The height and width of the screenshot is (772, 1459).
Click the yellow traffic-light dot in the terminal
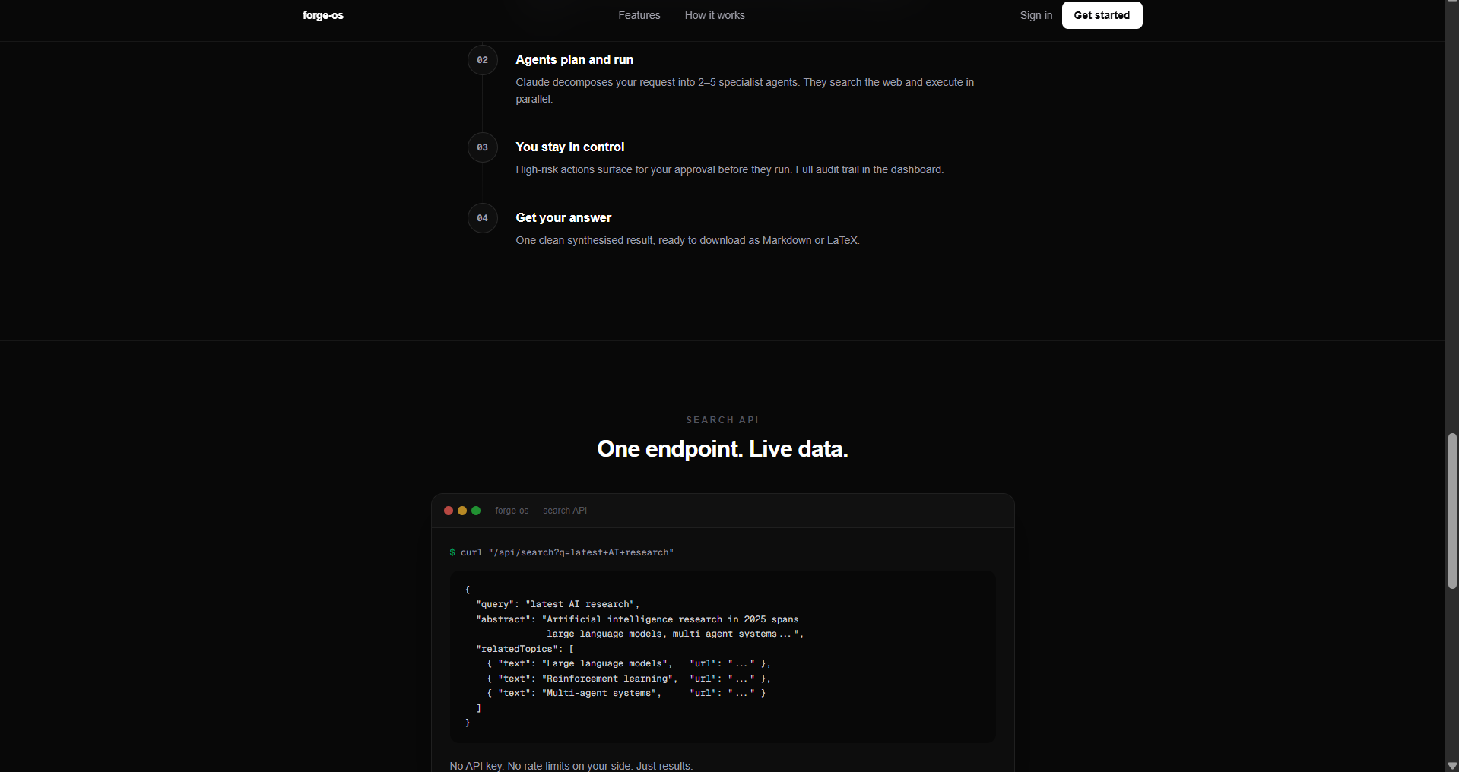coord(462,511)
